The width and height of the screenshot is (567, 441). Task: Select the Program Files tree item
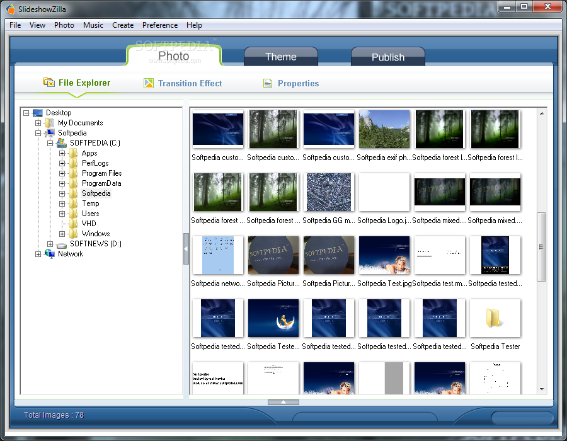click(x=101, y=173)
